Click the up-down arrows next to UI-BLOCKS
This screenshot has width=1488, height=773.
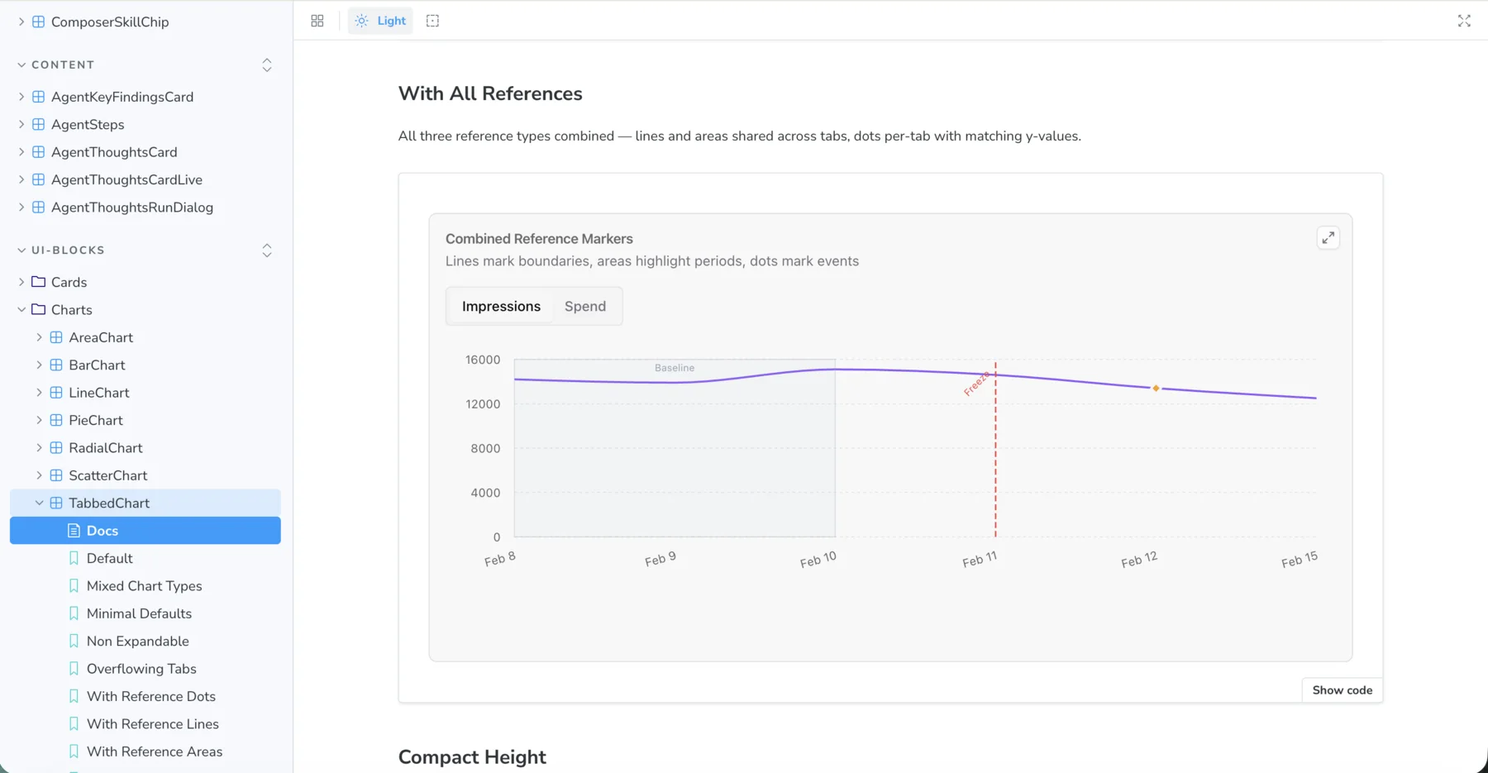click(267, 250)
